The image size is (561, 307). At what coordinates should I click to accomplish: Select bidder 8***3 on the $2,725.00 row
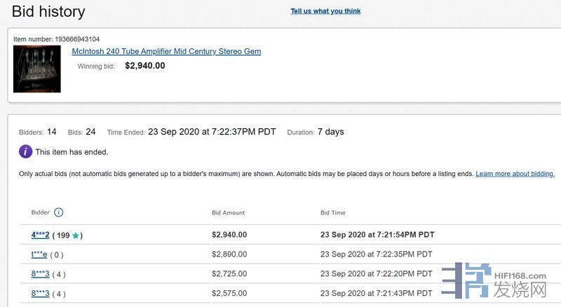(40, 274)
